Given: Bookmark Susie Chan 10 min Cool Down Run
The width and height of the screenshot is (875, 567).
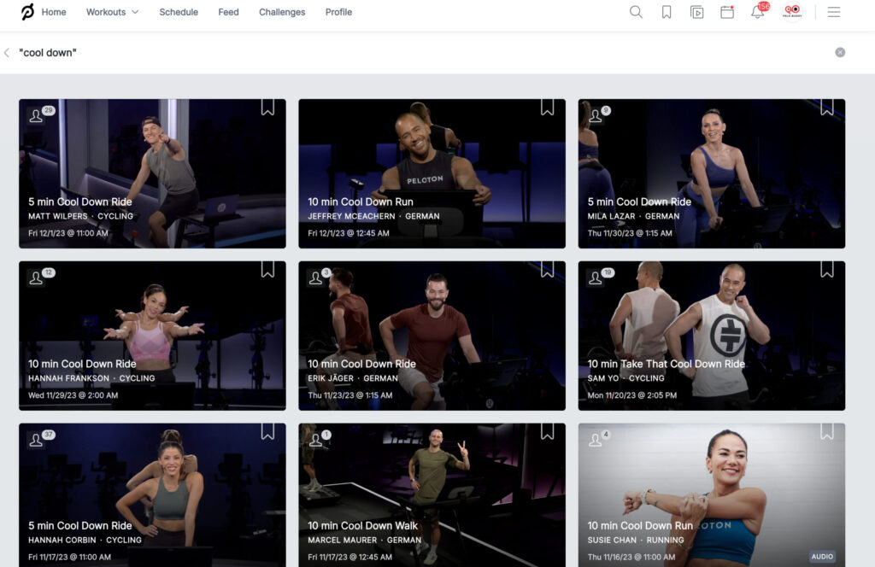Looking at the screenshot, I should pyautogui.click(x=827, y=431).
